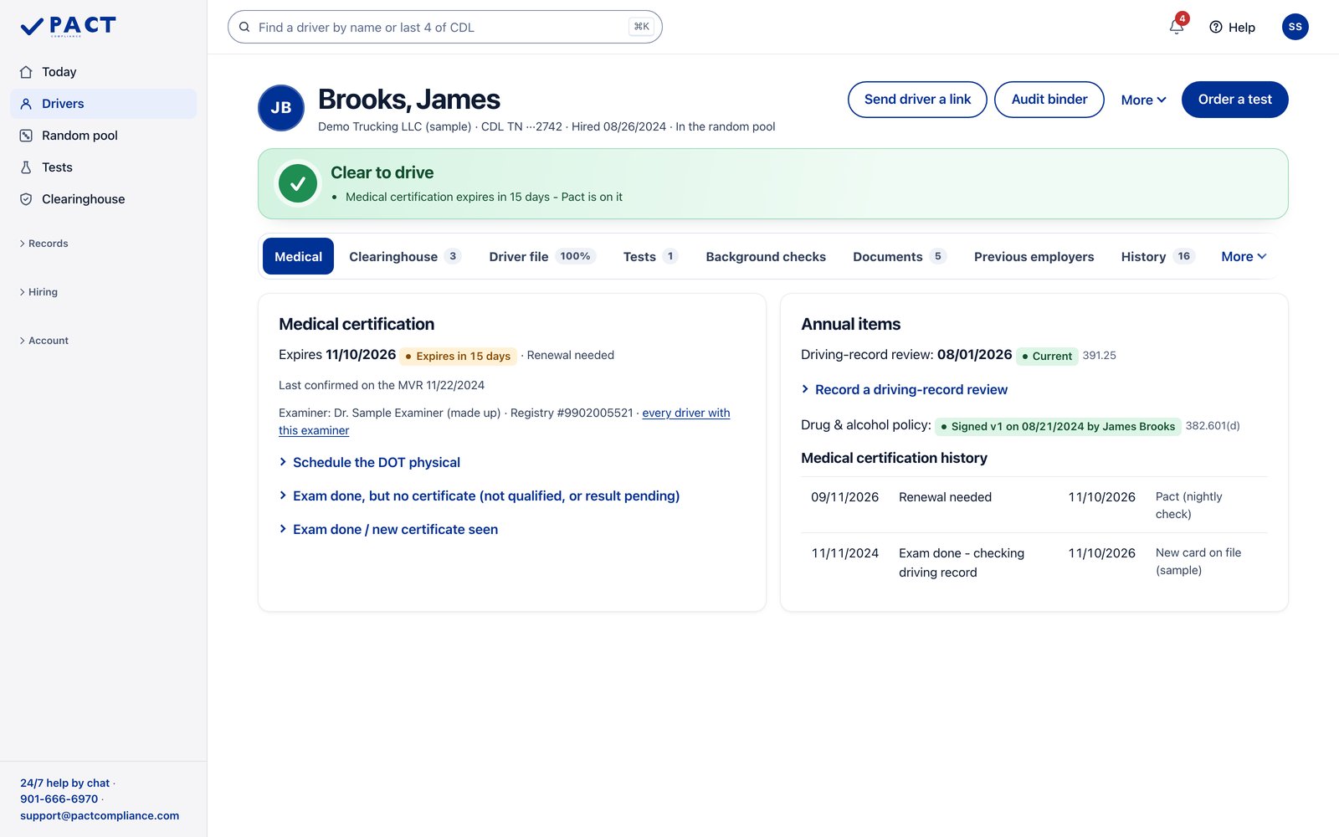Expand the Hiring sidebar section
1339x837 pixels.
(x=38, y=292)
